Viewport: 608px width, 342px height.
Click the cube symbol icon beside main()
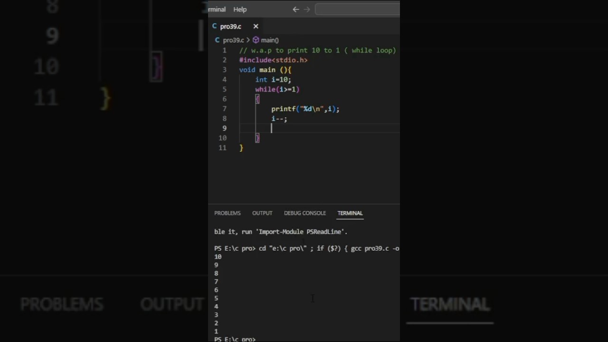[256, 40]
